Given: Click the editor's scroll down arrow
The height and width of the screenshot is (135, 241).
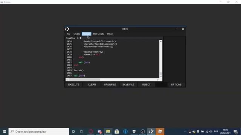Looking at the screenshot, I should 161,76.
